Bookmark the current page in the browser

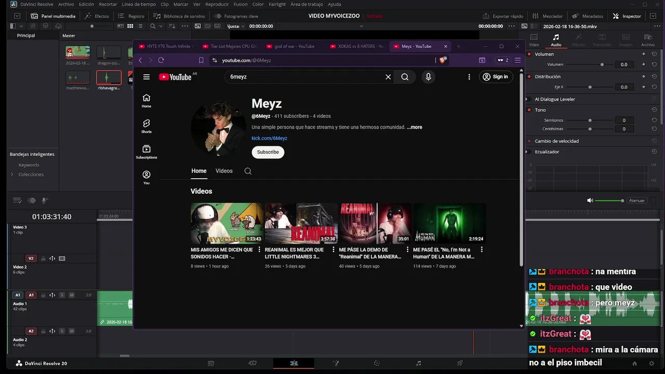pos(201,60)
